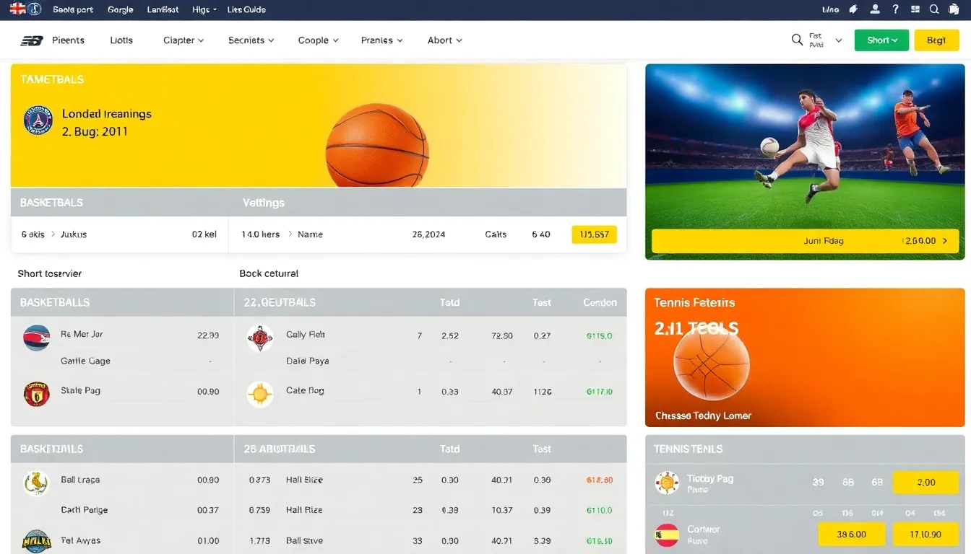
Task: Click the search magnifier icon
Action: [x=933, y=9]
